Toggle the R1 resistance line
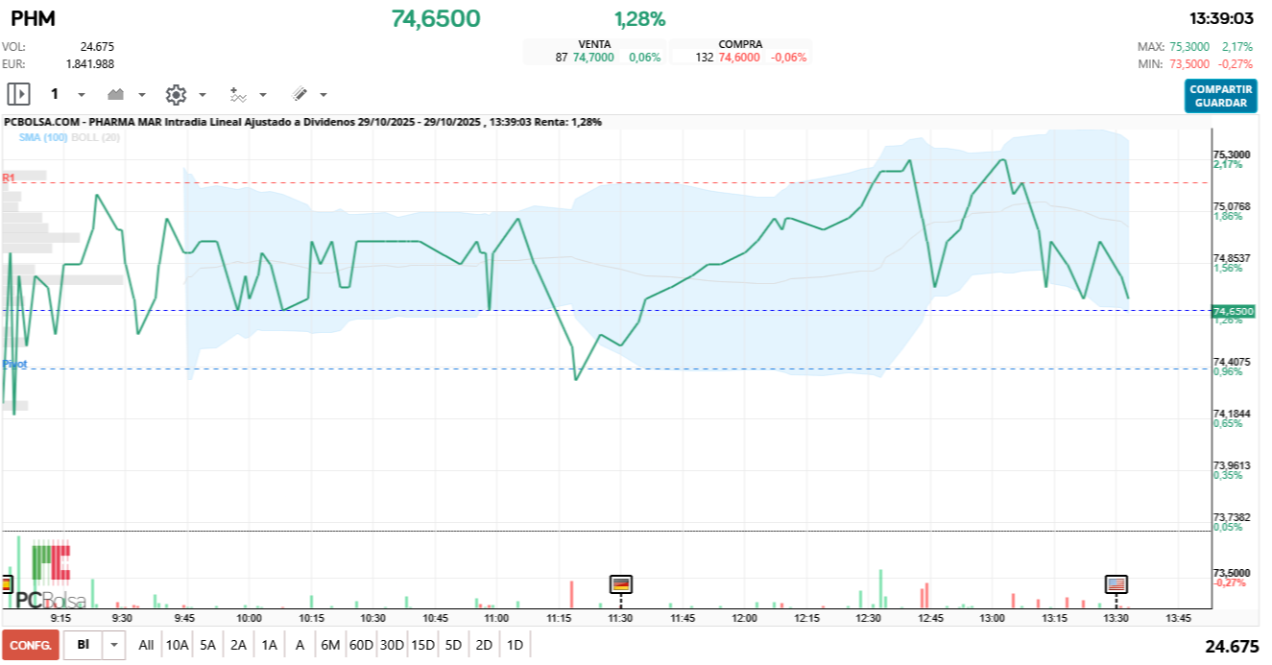The width and height of the screenshot is (1272, 665). (9, 177)
